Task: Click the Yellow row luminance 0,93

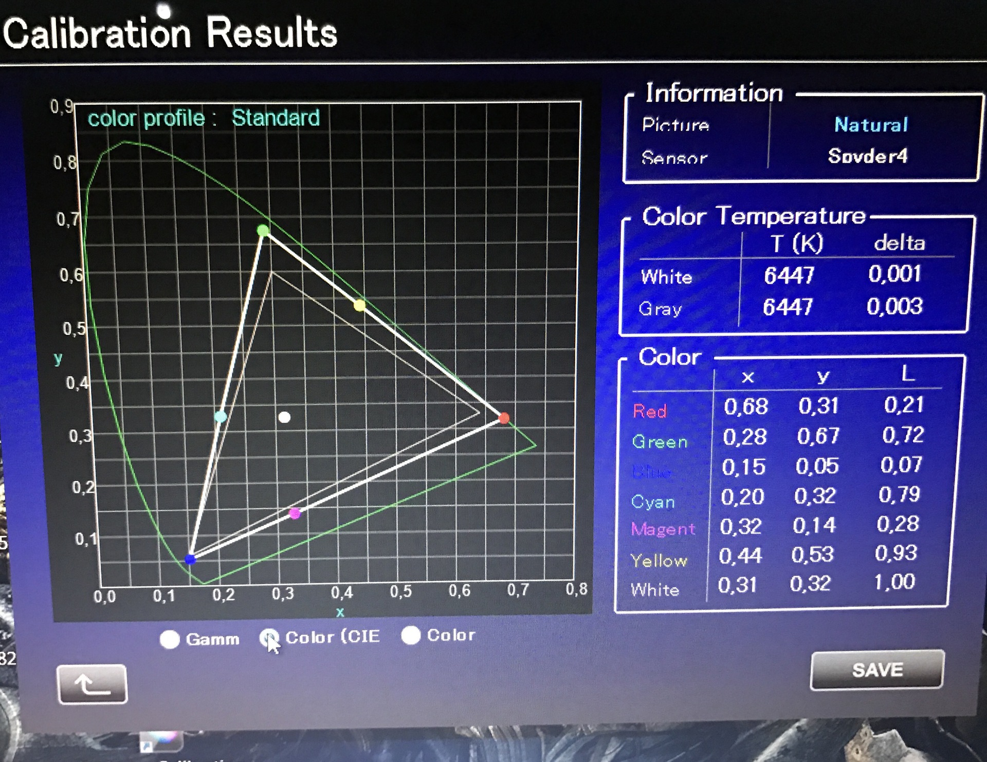Action: (x=895, y=553)
